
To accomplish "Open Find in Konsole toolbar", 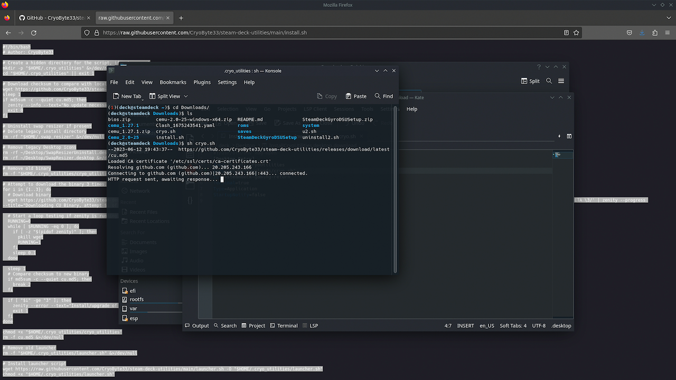I will coord(383,96).
